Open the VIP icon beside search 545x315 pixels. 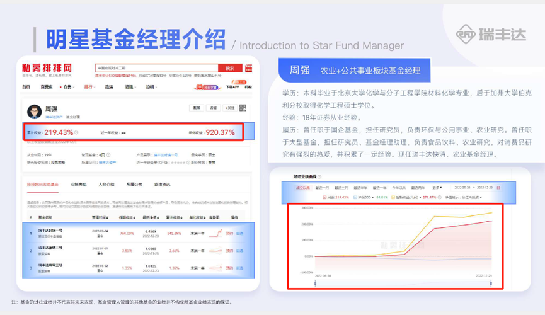coord(248,68)
